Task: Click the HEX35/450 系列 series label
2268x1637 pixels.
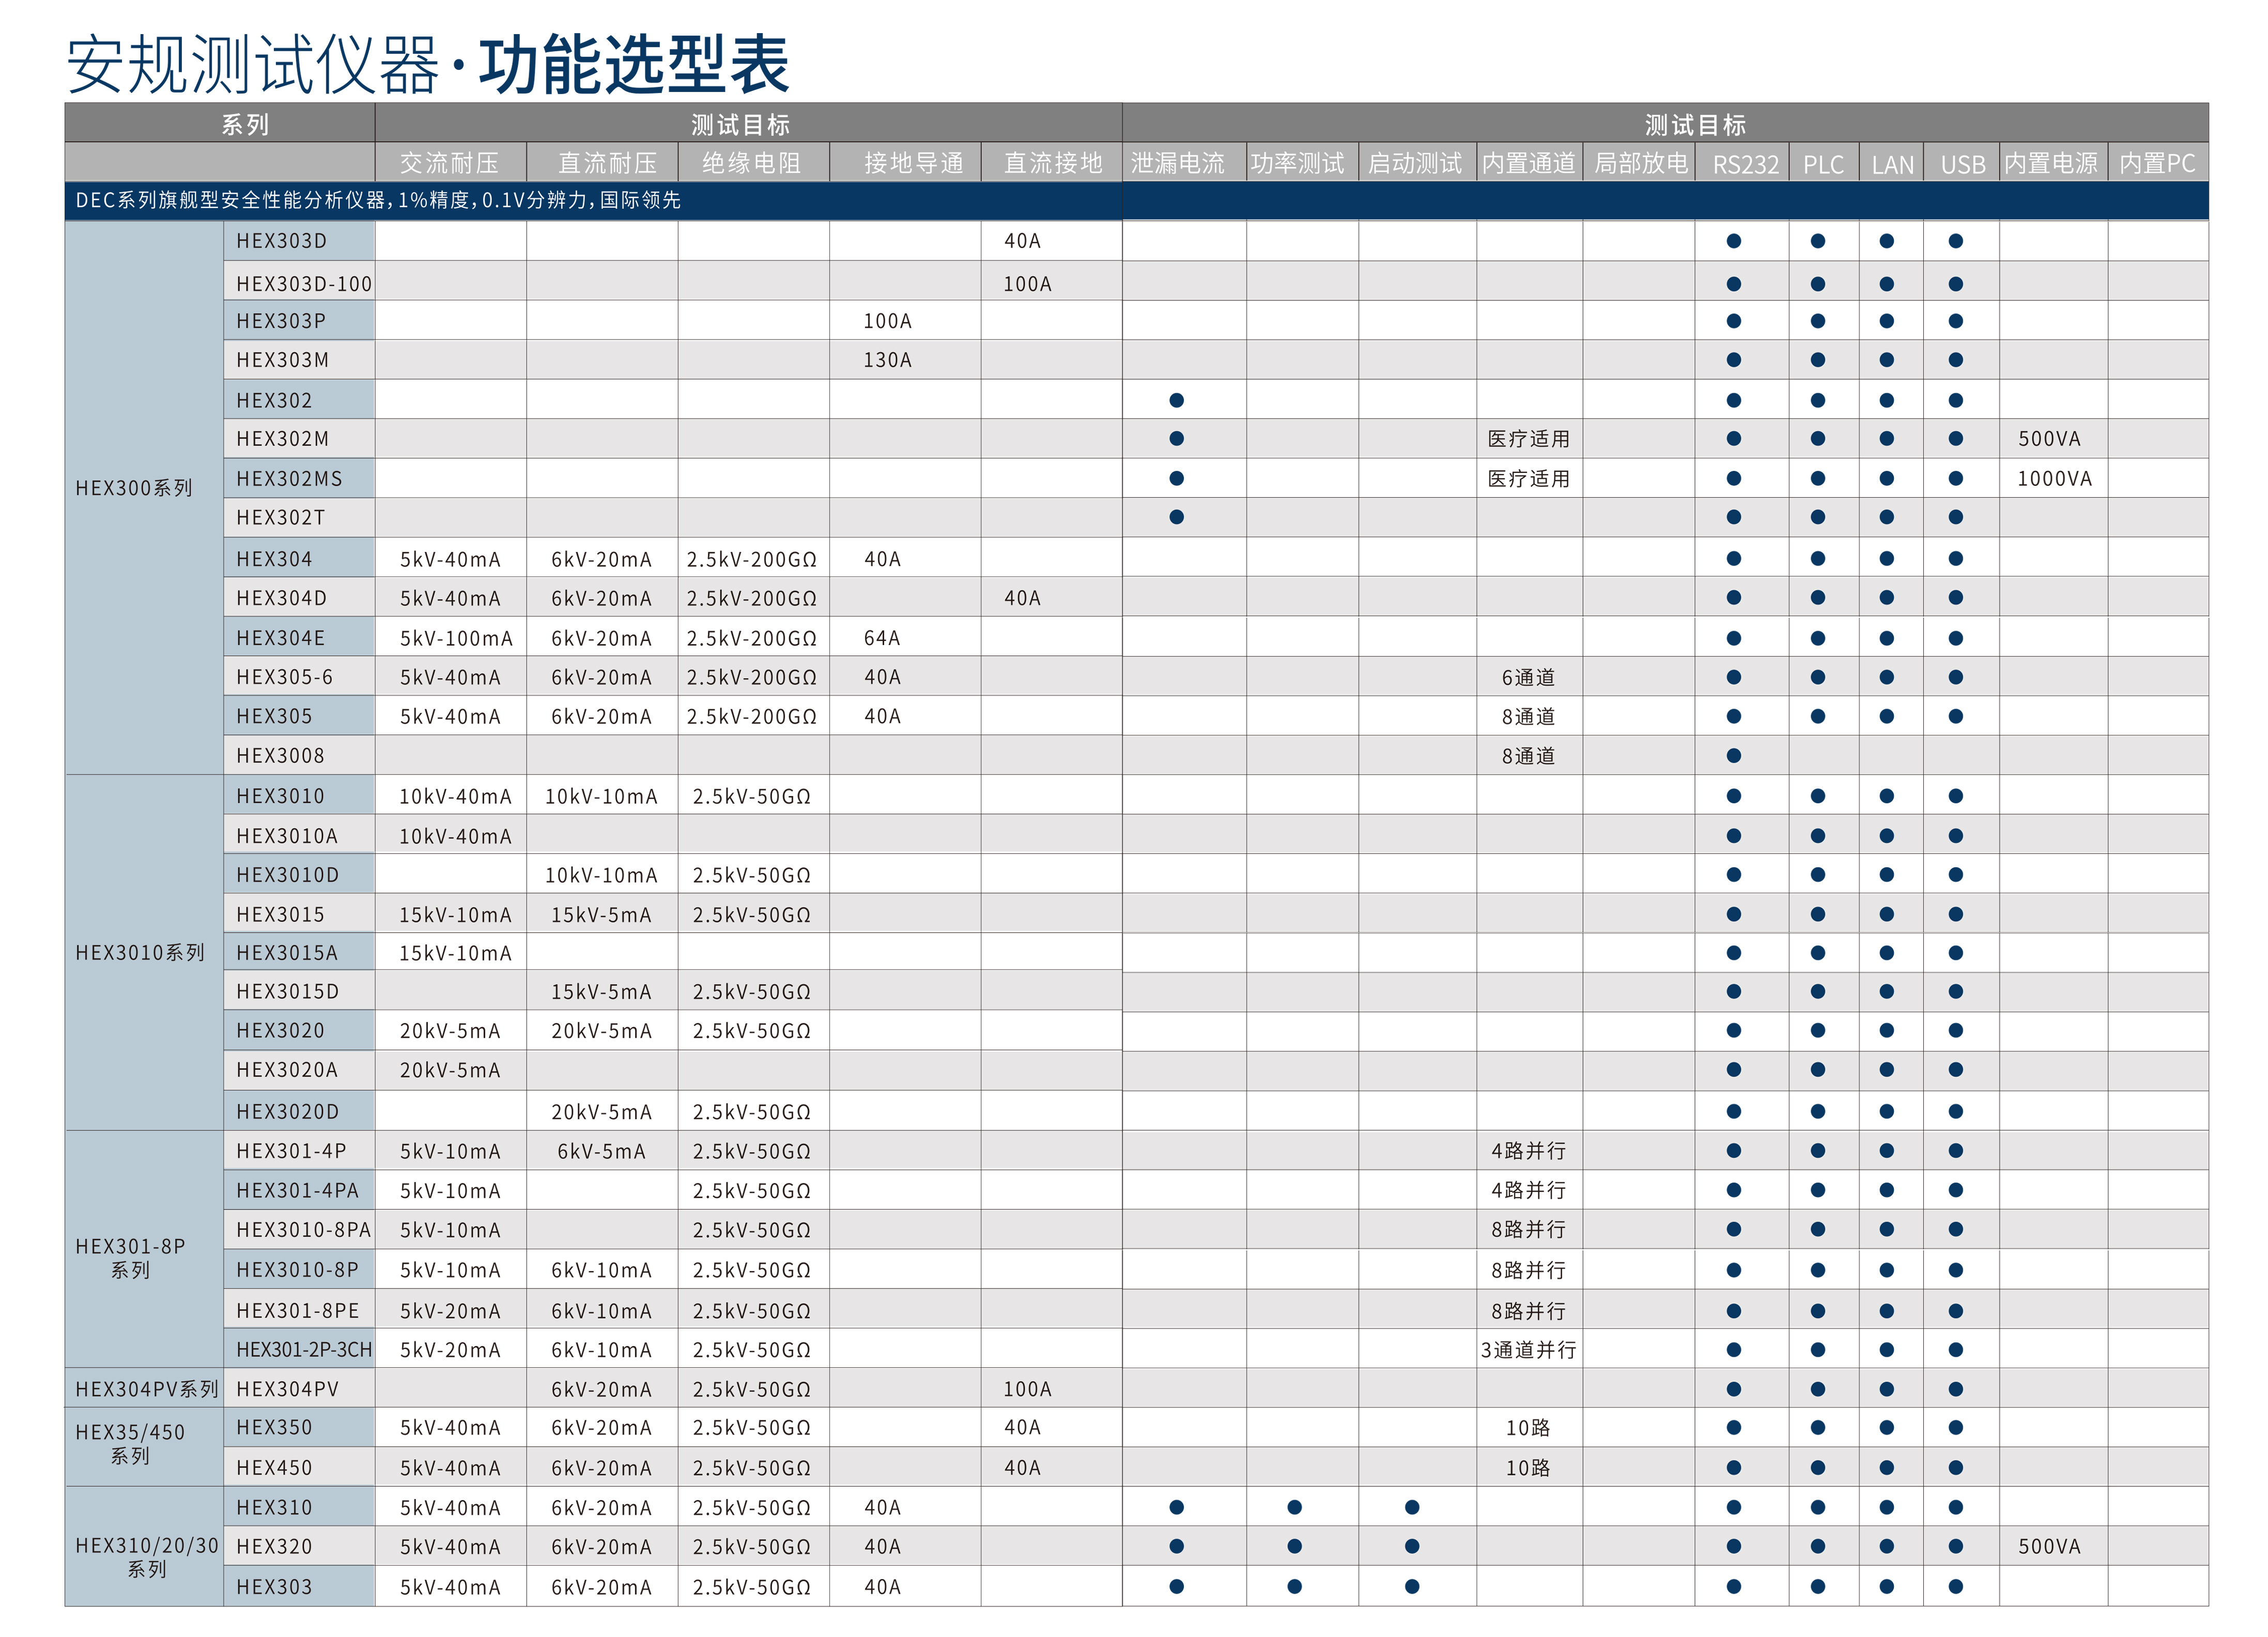Action: coord(130,1444)
